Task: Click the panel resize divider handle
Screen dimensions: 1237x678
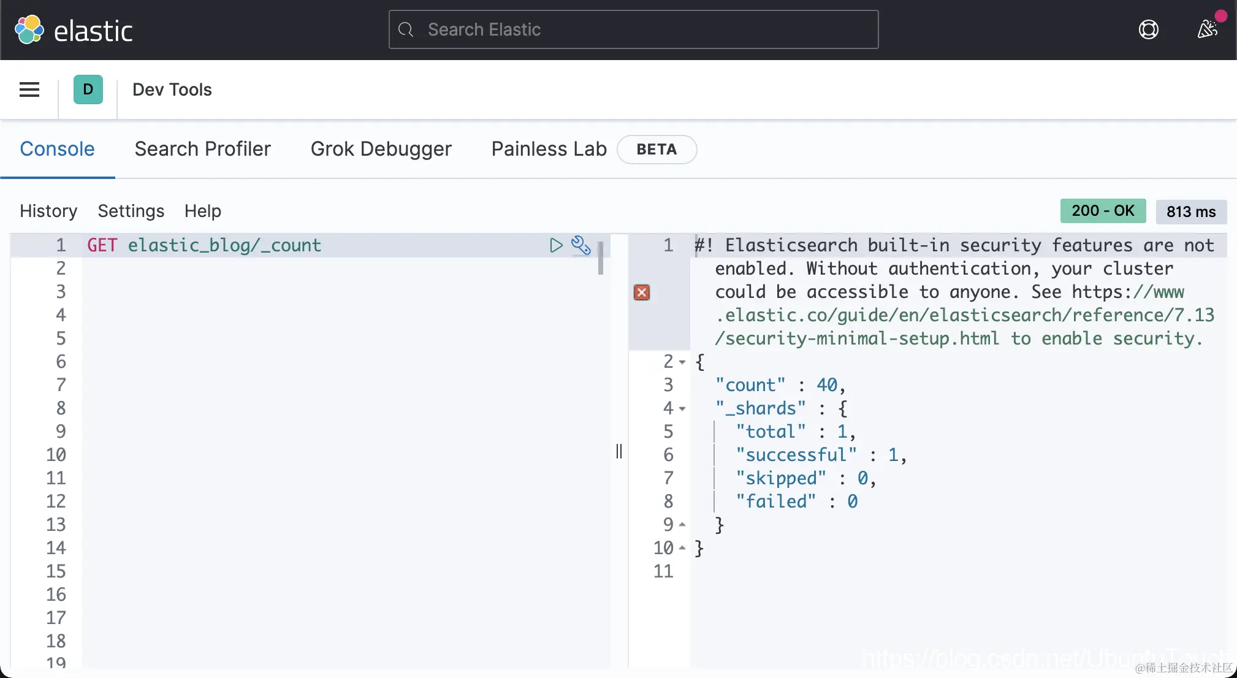Action: click(619, 451)
